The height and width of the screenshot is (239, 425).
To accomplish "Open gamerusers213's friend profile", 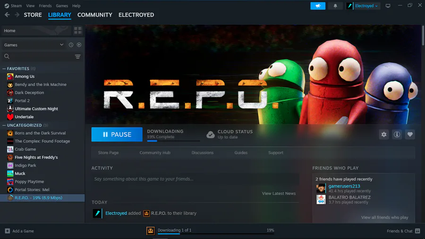I will (344, 186).
